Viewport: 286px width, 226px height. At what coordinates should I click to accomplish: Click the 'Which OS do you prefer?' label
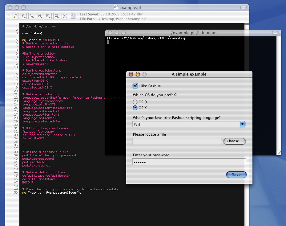[x=155, y=95]
